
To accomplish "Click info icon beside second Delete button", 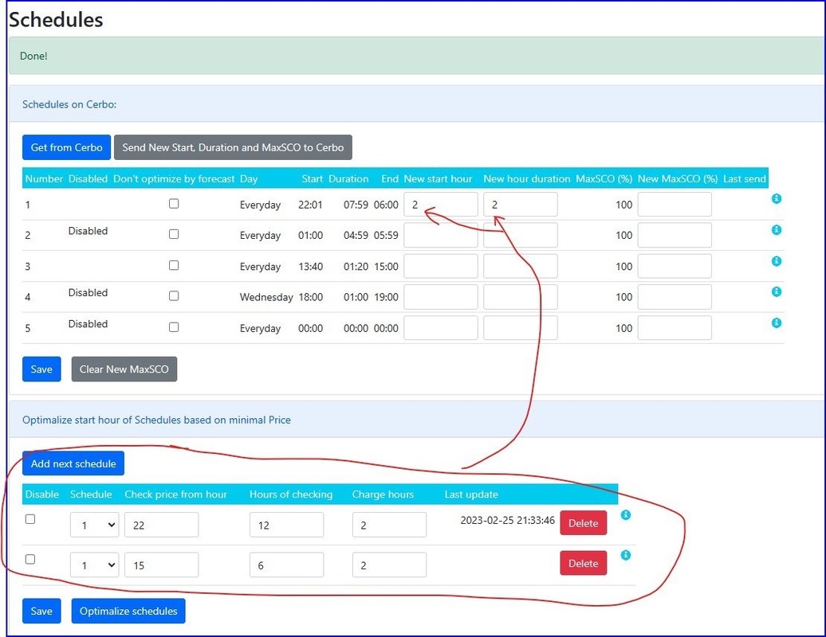I will [x=626, y=555].
